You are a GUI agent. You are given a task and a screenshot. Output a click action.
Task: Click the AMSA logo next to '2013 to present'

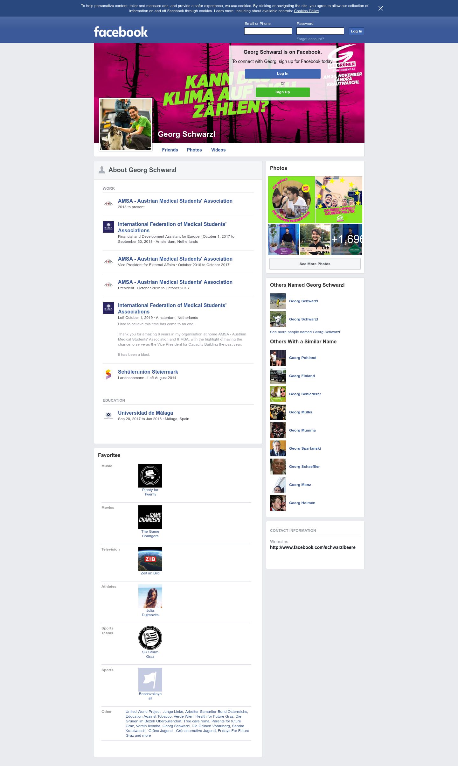108,204
